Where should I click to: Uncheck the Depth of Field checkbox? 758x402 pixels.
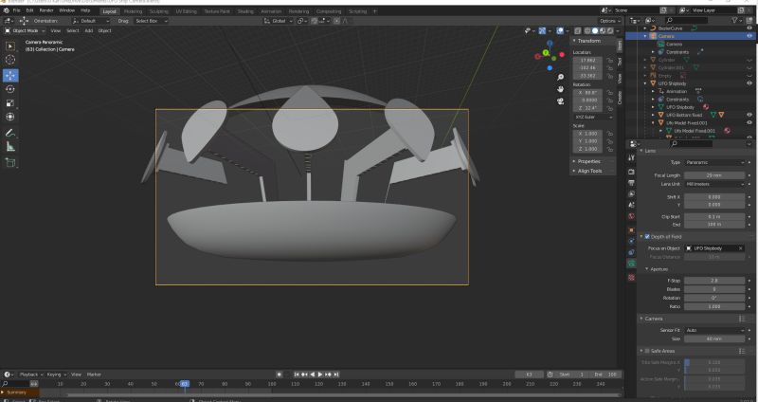647,237
